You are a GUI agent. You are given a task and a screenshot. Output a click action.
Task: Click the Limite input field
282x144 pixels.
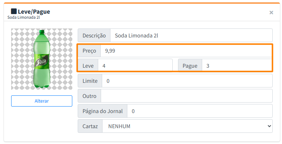click(x=187, y=81)
